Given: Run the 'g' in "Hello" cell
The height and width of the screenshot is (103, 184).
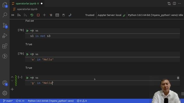Looking at the screenshot, I should (27, 78).
